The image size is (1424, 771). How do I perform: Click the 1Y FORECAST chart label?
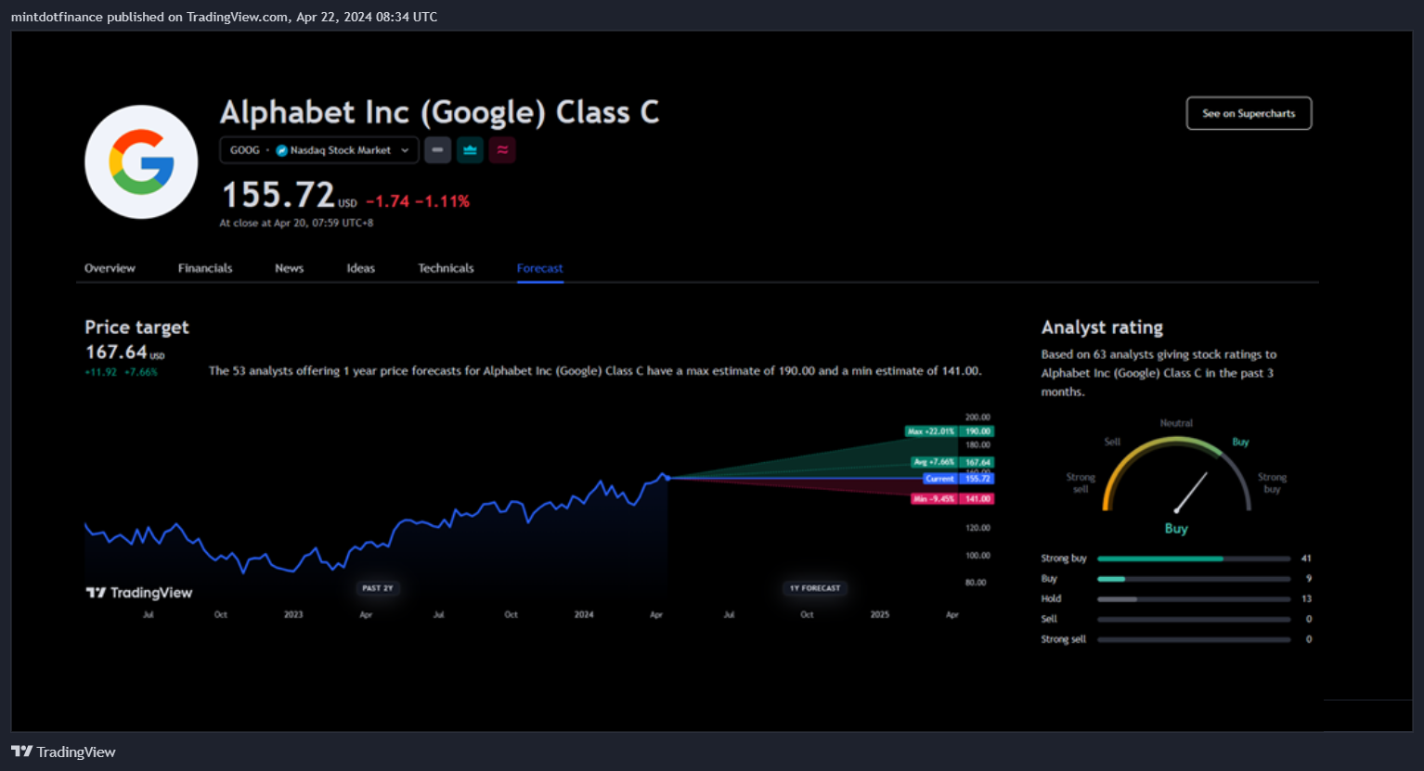point(815,588)
